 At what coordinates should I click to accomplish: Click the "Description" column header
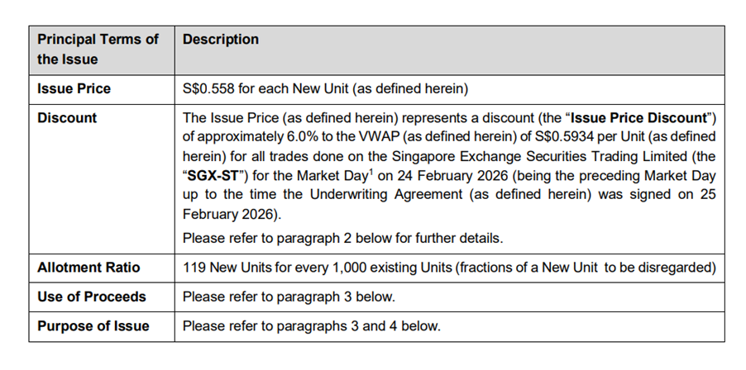pos(220,40)
